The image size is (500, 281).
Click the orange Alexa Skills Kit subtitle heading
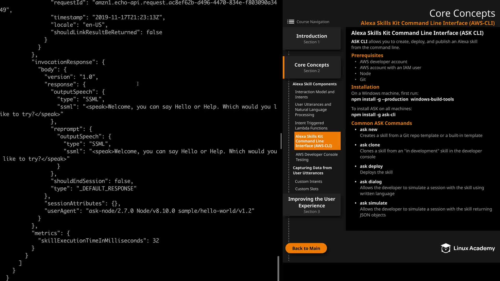pos(427,23)
